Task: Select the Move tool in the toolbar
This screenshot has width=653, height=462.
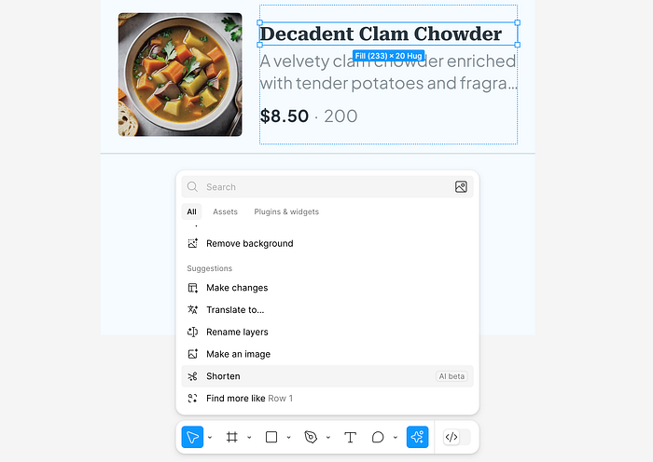Action: tap(192, 437)
